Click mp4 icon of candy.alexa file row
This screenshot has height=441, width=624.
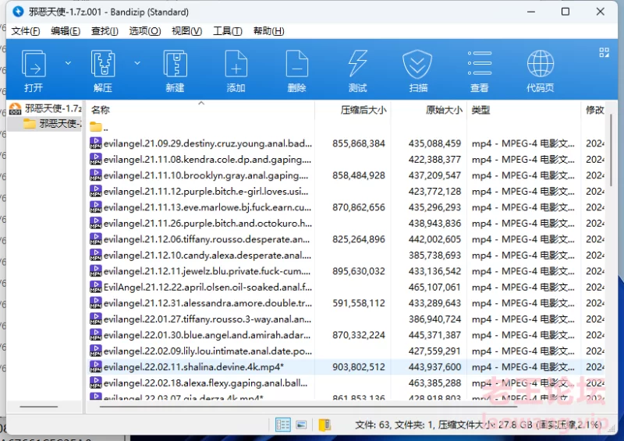96,255
